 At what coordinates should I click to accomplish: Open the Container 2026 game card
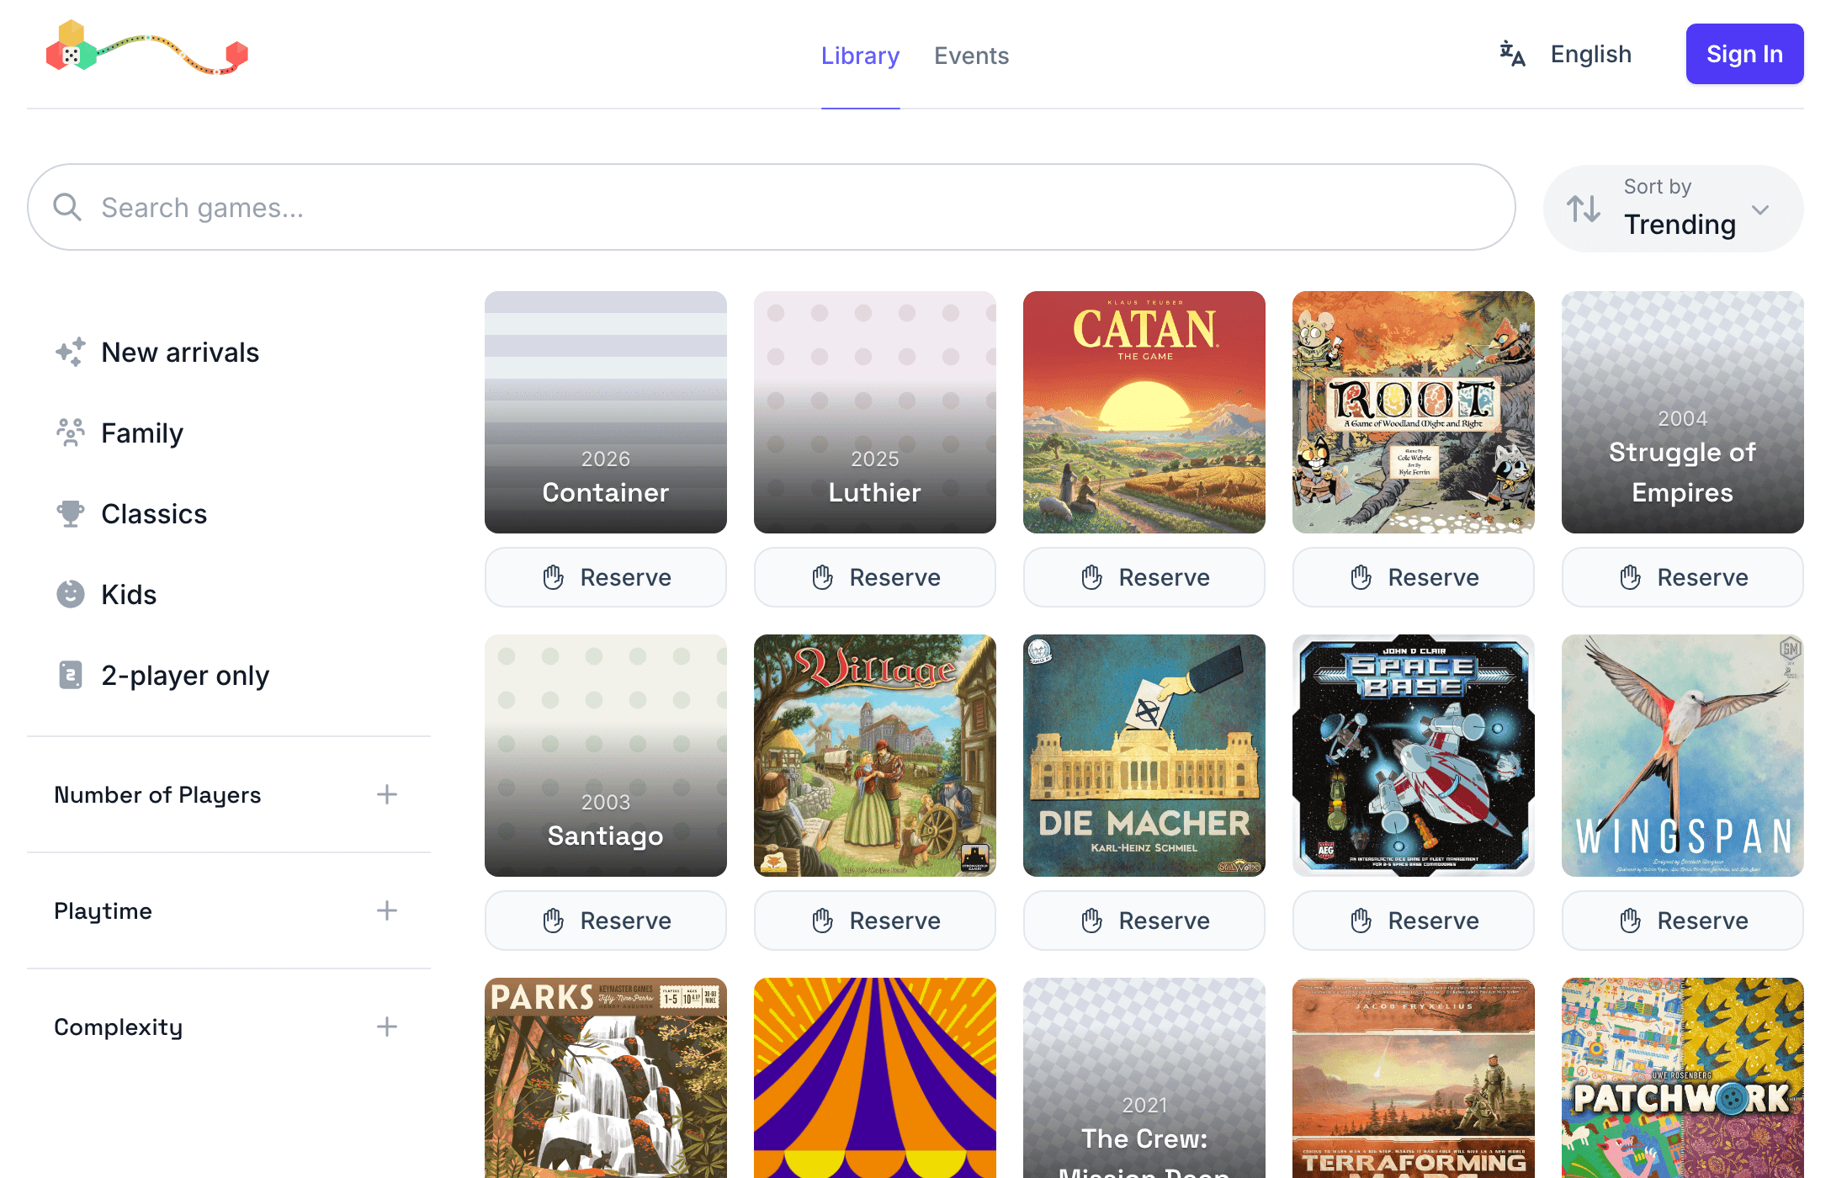tap(606, 412)
